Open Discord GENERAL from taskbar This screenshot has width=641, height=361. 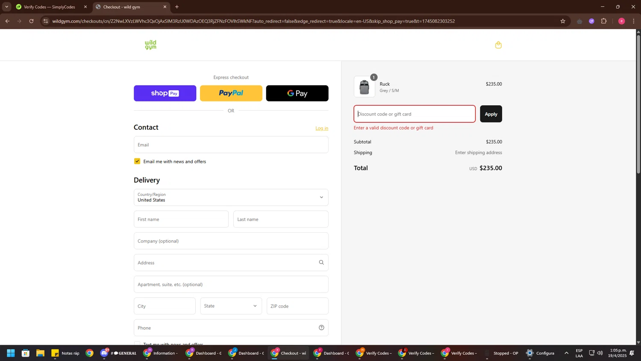(118, 353)
